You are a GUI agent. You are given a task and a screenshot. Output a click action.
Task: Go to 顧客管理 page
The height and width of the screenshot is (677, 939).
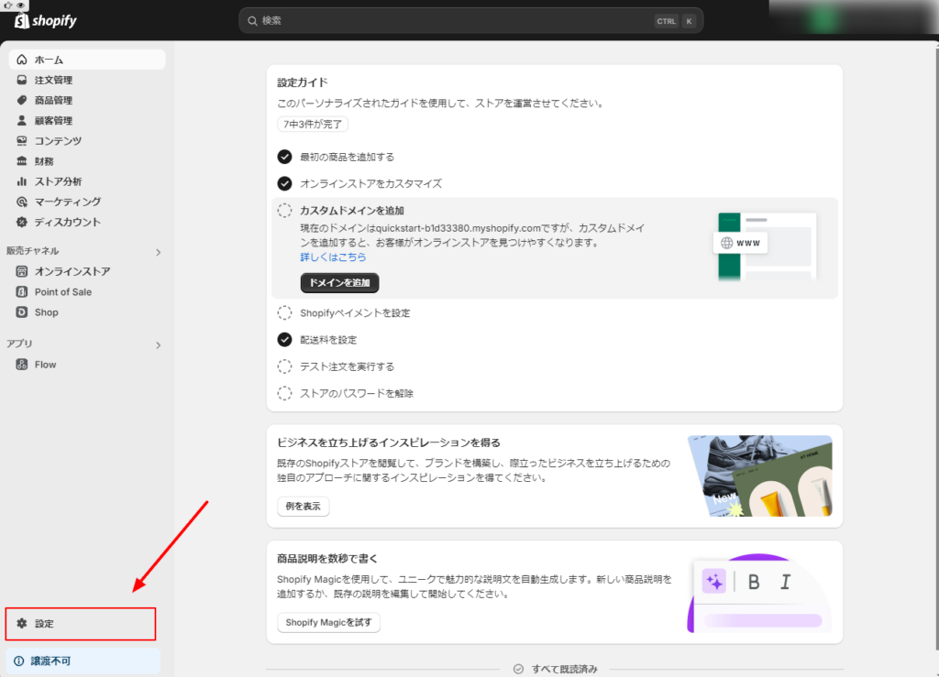pos(87,121)
